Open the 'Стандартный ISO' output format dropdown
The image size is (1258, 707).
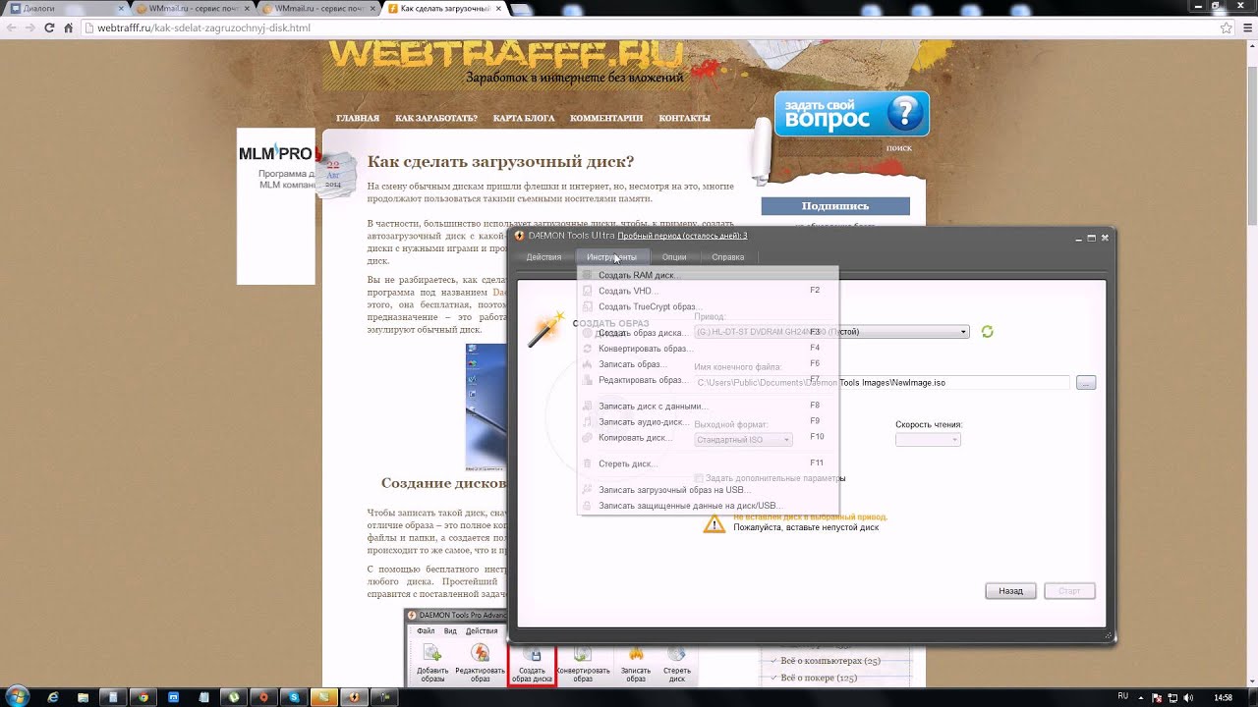(743, 440)
